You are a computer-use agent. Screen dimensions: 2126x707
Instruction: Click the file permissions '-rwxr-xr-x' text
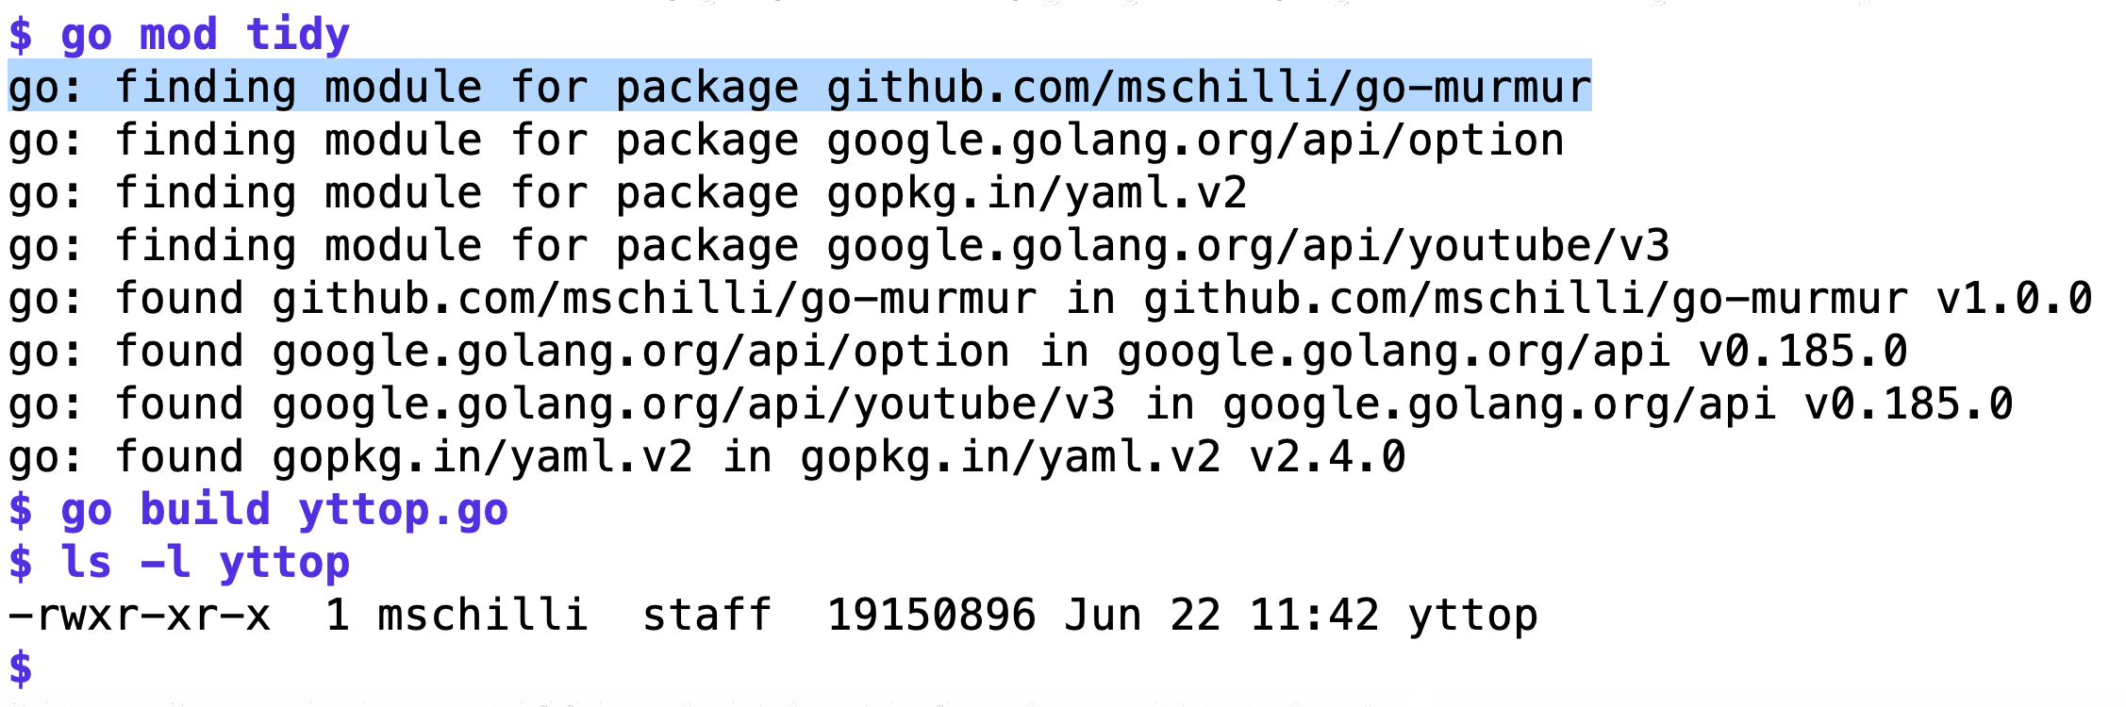[140, 616]
